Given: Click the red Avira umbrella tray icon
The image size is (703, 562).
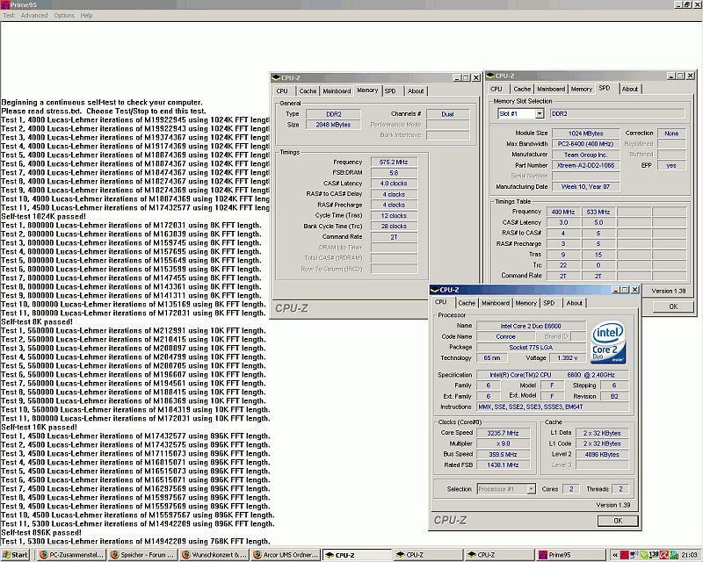Looking at the screenshot, I should pos(663,555).
